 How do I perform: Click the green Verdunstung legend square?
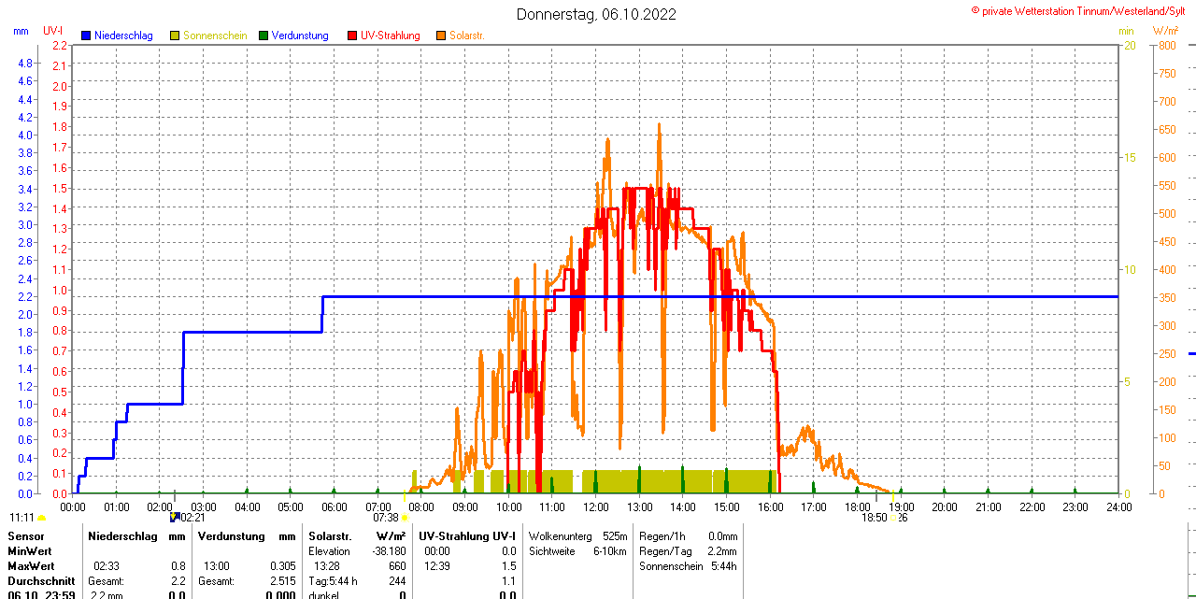coord(263,36)
